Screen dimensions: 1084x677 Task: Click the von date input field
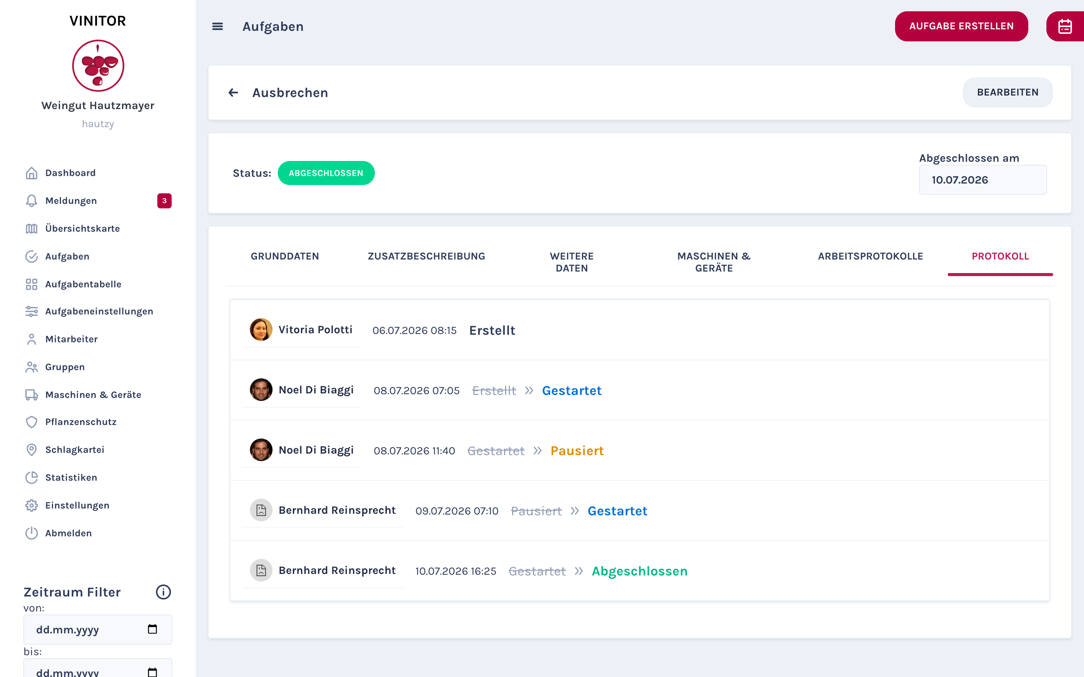point(97,629)
